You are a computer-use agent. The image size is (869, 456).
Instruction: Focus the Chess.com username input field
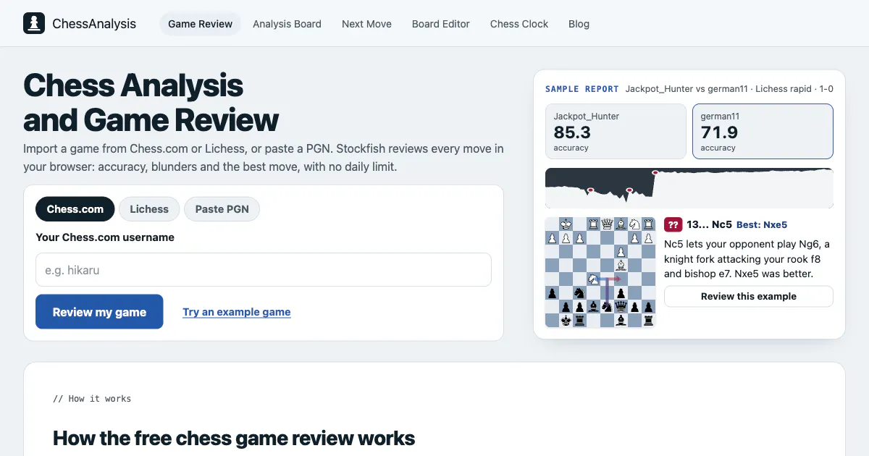[264, 270]
